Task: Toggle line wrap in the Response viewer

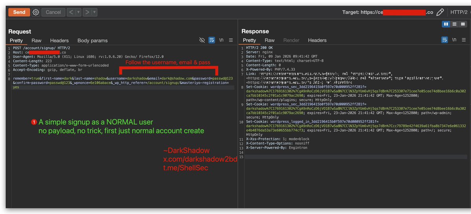Action: pyautogui.click(x=445, y=40)
